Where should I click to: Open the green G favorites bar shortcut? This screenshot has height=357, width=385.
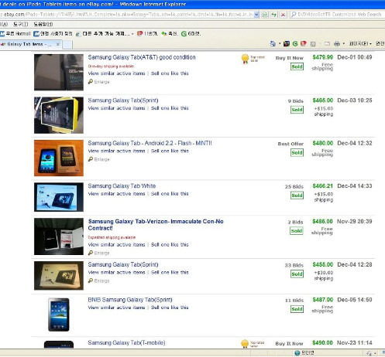tap(191, 34)
